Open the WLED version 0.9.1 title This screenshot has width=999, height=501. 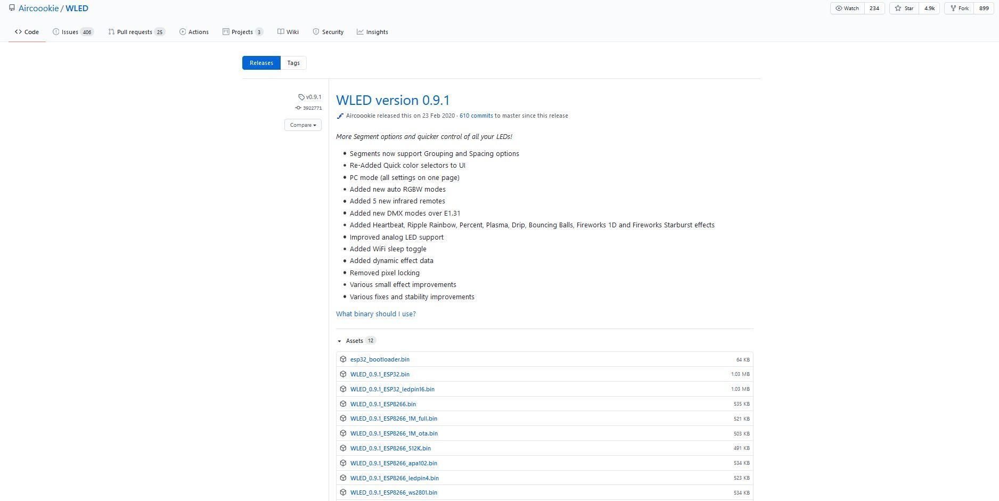tap(393, 100)
